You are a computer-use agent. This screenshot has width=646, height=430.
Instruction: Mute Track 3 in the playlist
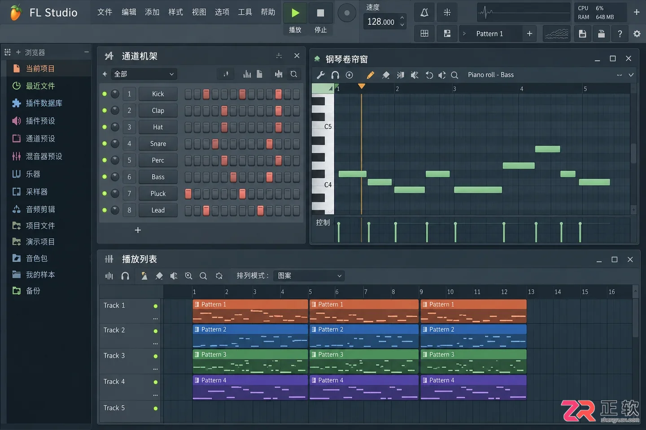click(x=156, y=357)
